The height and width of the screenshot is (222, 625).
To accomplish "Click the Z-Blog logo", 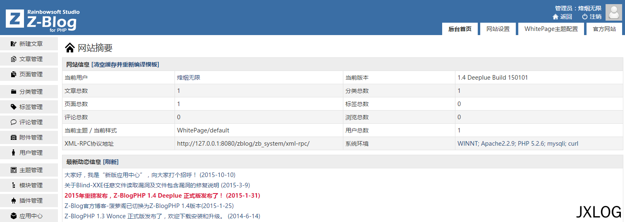I will (43, 20).
